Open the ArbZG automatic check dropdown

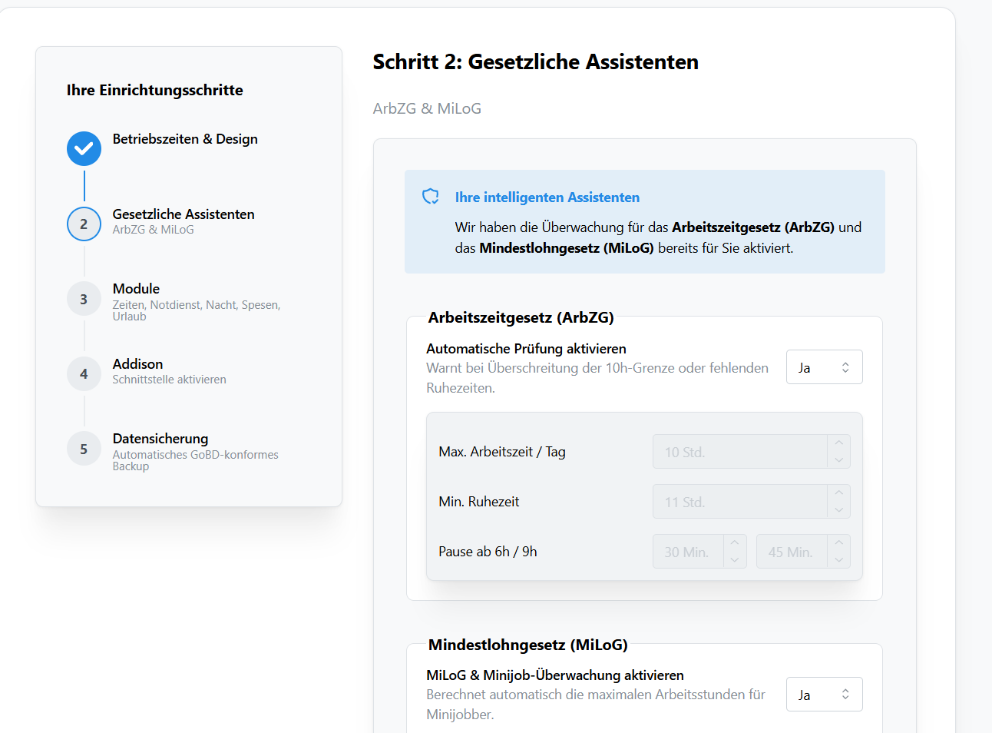coord(824,366)
